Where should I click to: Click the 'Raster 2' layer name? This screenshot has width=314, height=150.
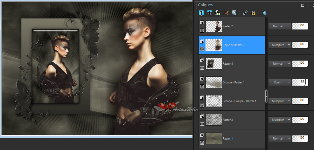(228, 26)
